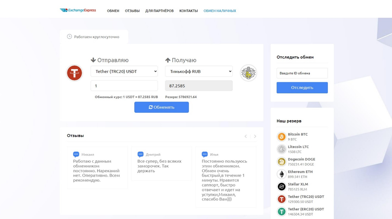392x219 pixels.
Task: Click the Работаем круглосуточно label
Action: coord(97,37)
